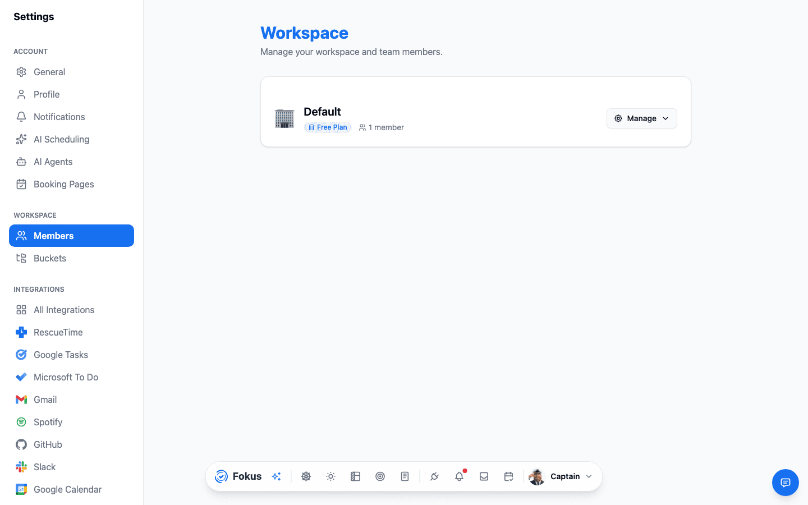The width and height of the screenshot is (808, 505).
Task: Click the RescueTime integration icon
Action: click(21, 332)
